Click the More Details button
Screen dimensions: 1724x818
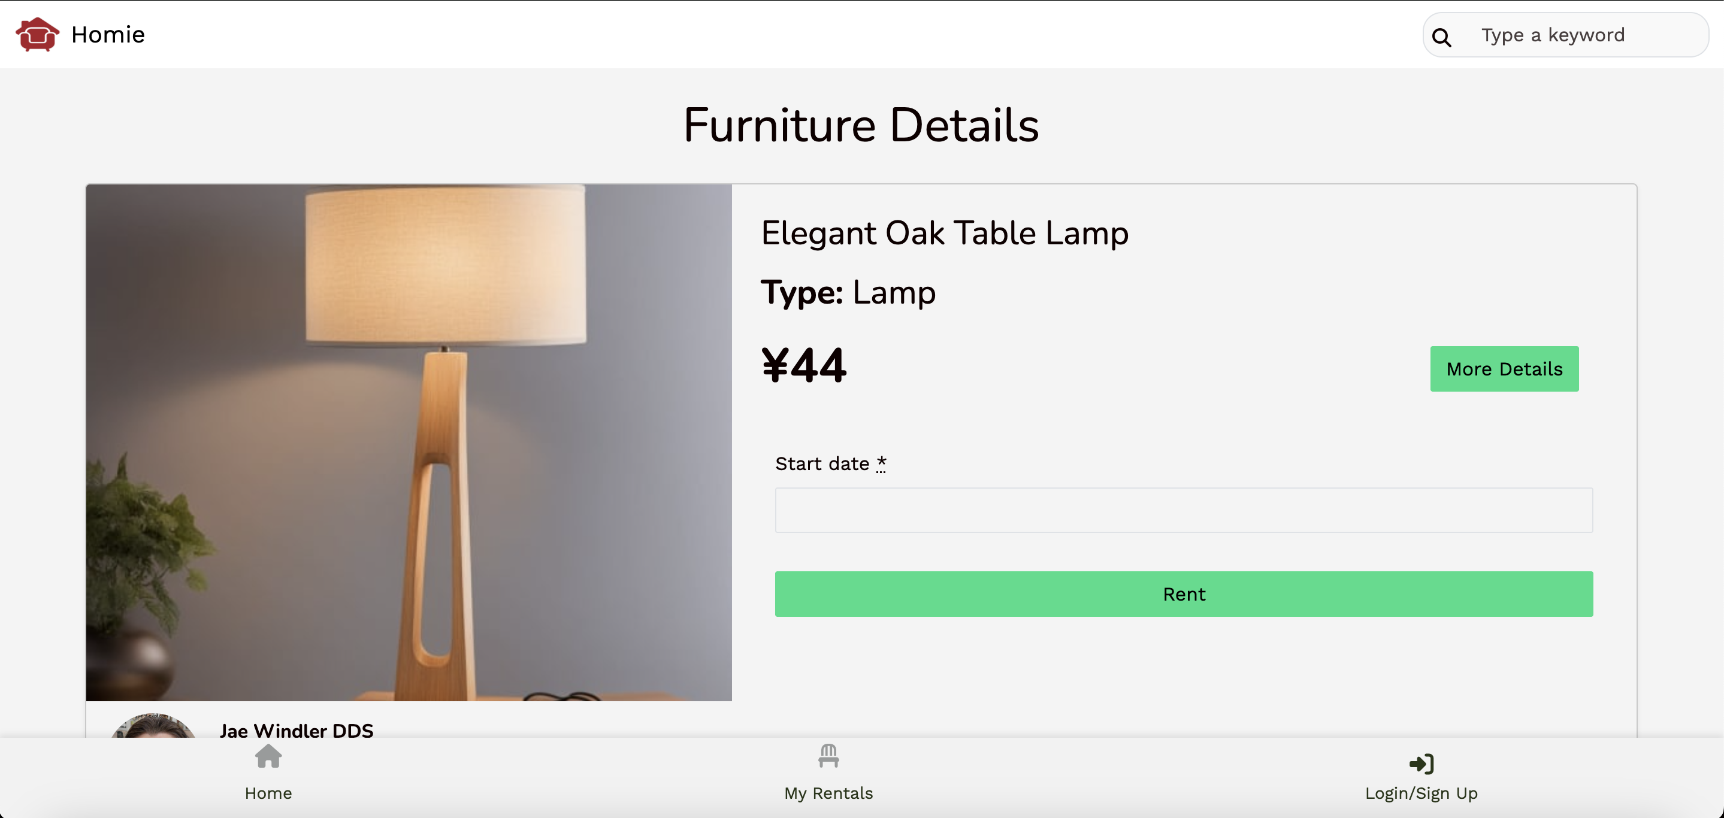pyautogui.click(x=1505, y=368)
